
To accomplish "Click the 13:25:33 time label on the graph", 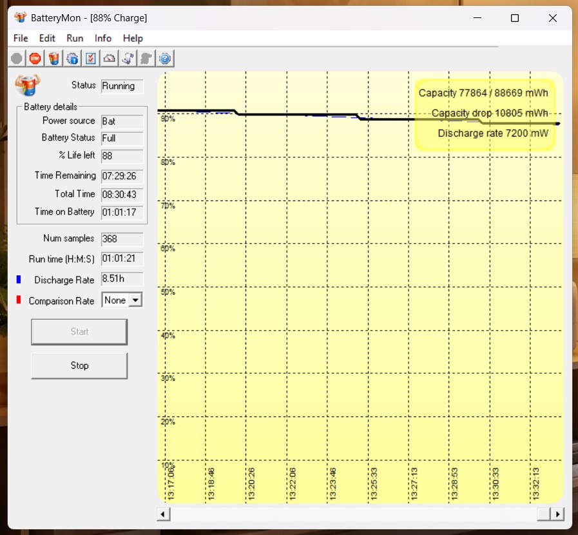I will click(374, 483).
